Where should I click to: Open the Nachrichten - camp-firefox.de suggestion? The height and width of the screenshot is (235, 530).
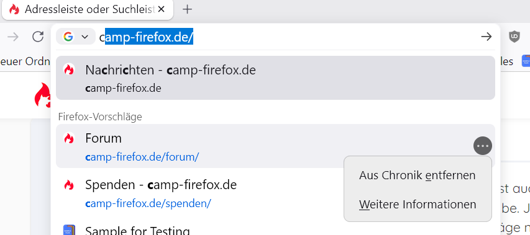point(275,78)
